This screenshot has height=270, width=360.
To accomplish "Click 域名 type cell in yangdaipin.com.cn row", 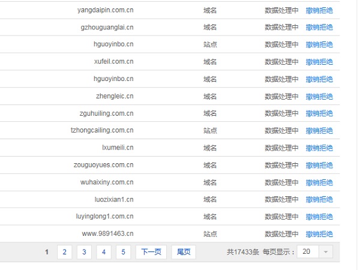I will (x=210, y=10).
